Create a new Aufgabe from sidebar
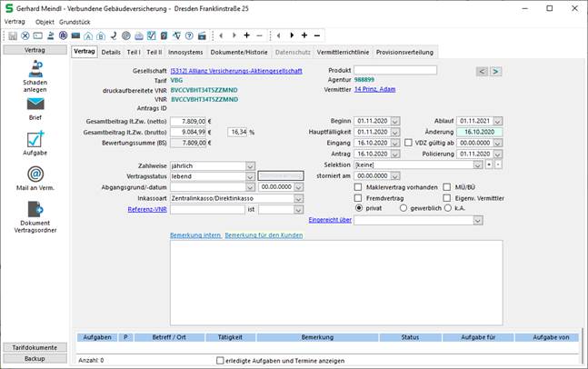Viewport: 588px width, 369px height. pos(35,140)
